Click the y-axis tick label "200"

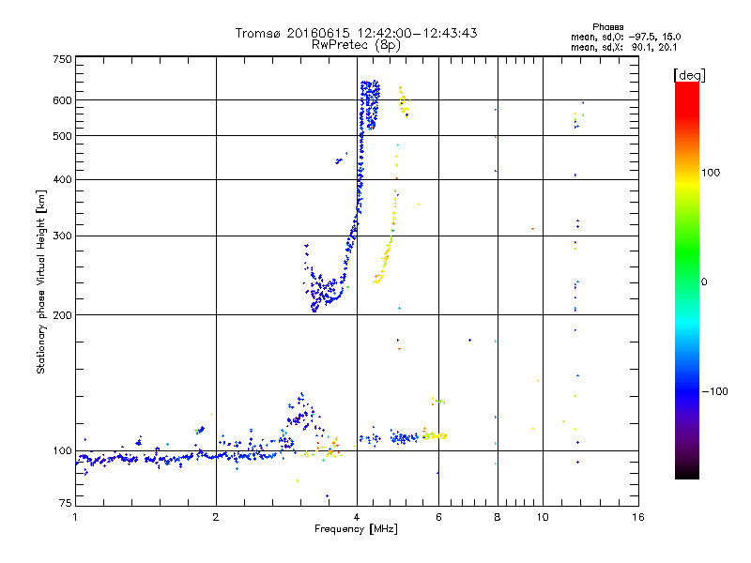click(x=62, y=315)
